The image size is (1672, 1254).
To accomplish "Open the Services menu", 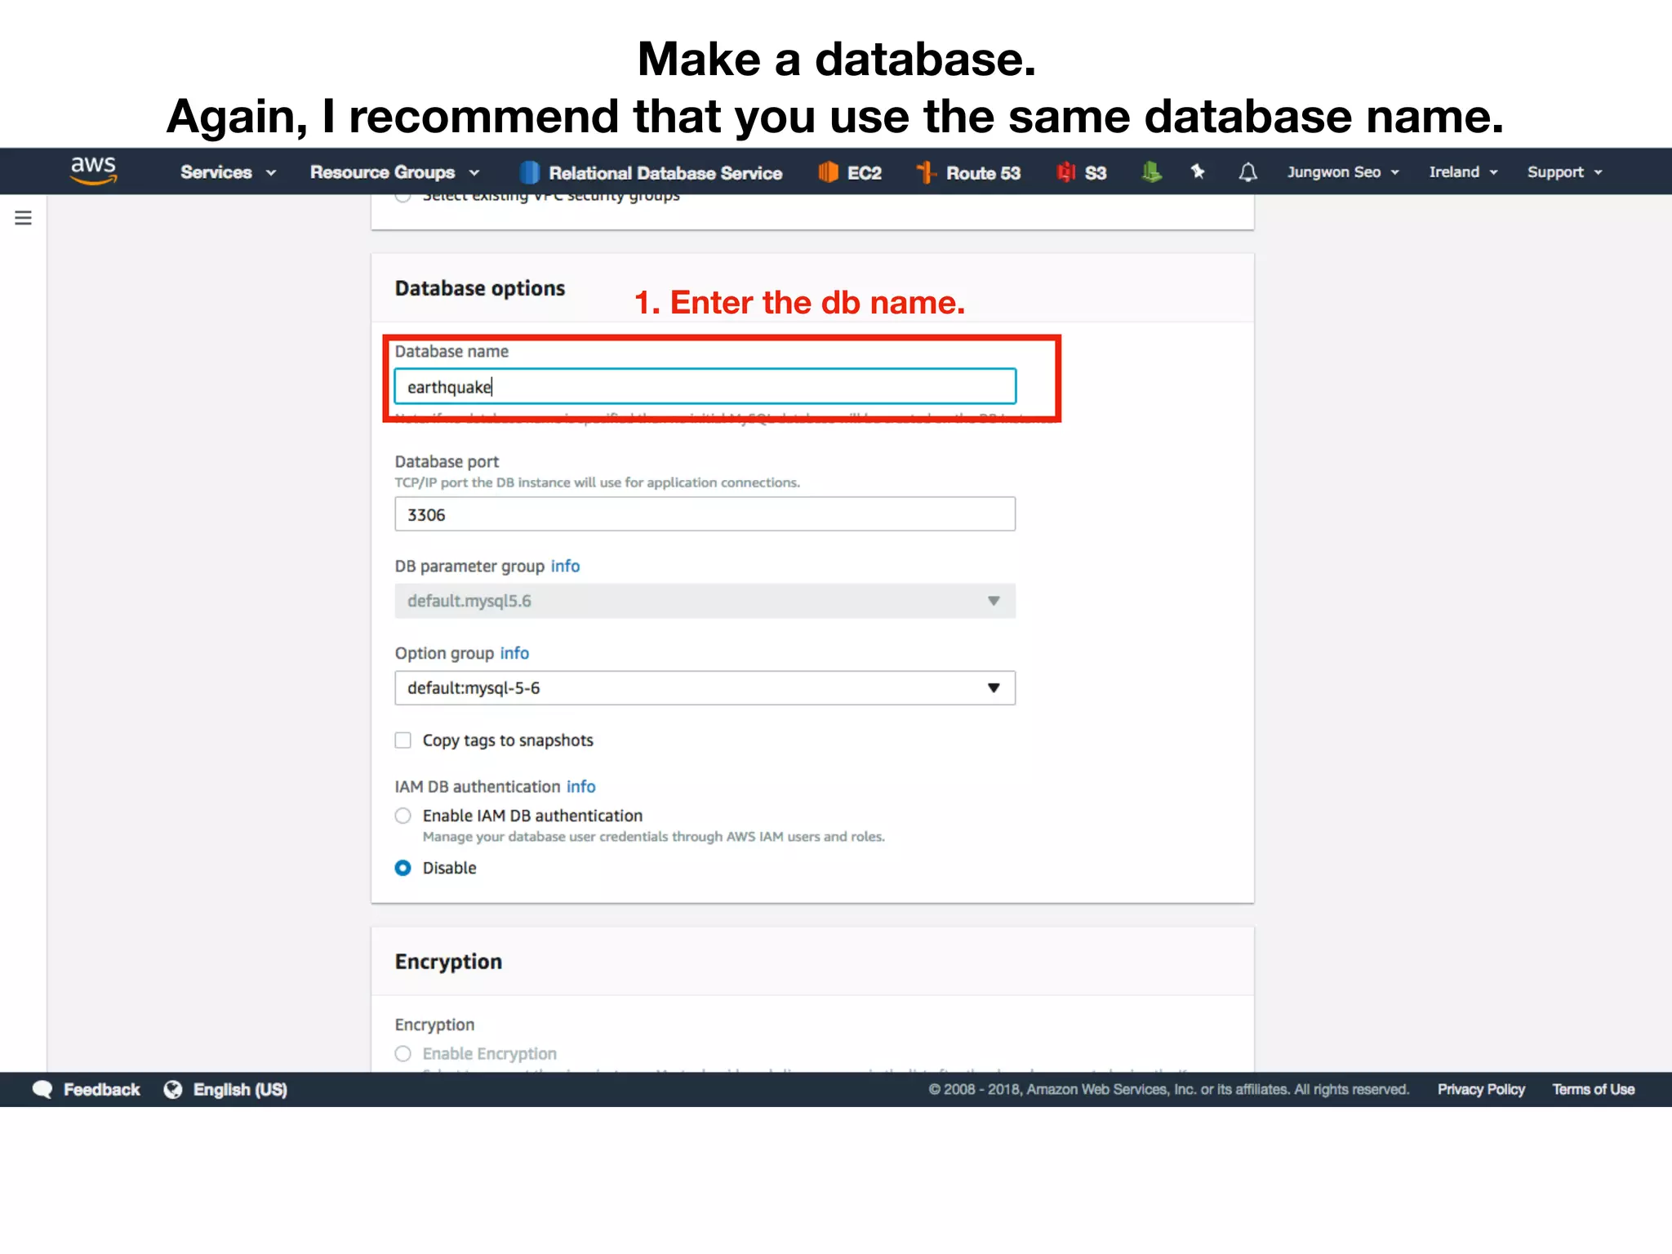I will pos(229,172).
